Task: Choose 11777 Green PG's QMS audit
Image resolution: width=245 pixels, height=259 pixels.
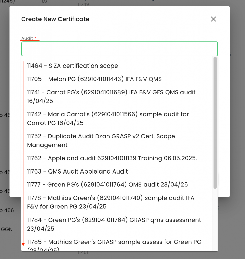Action: click(107, 185)
